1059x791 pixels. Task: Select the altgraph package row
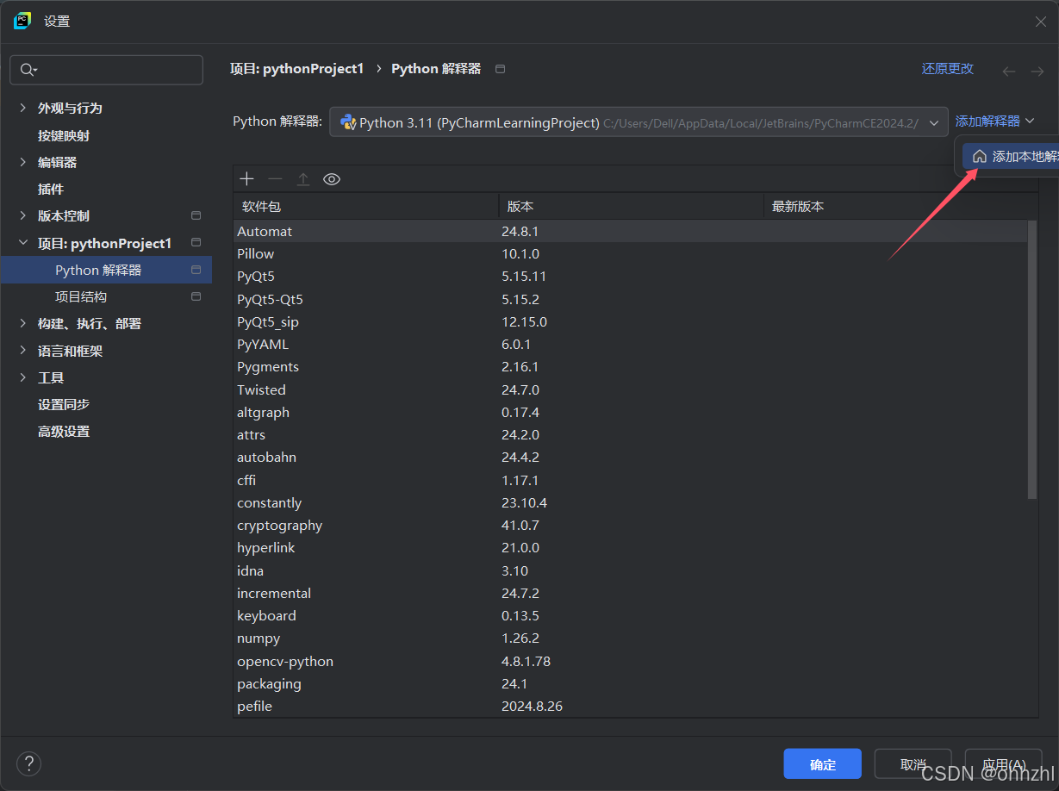tap(630, 412)
